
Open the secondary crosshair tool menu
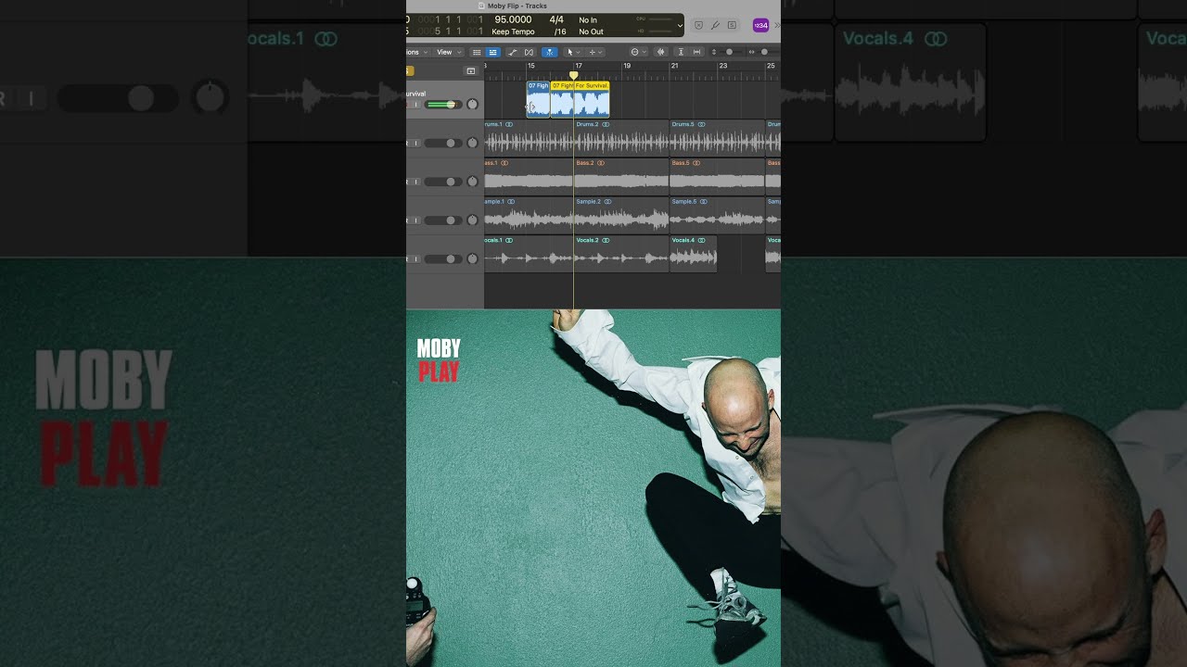point(595,52)
